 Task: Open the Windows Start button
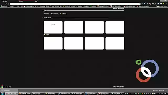[2, 94]
